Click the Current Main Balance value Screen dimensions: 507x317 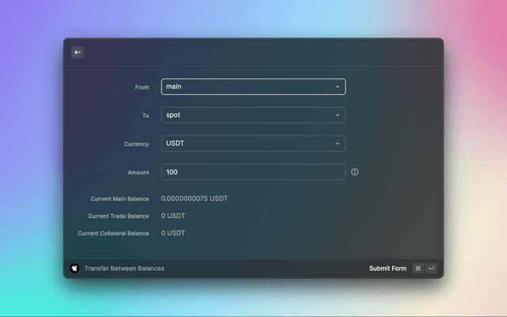pos(194,198)
